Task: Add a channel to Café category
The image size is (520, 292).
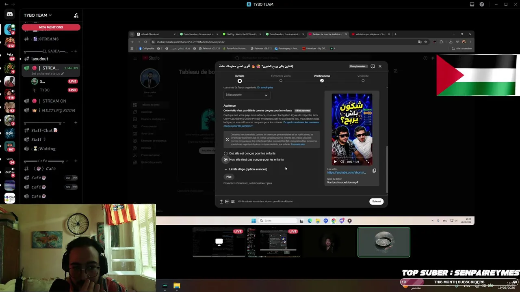Action: pos(76,161)
